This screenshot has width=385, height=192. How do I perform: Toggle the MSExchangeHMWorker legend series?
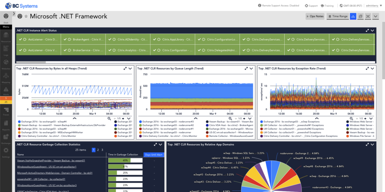50,132
